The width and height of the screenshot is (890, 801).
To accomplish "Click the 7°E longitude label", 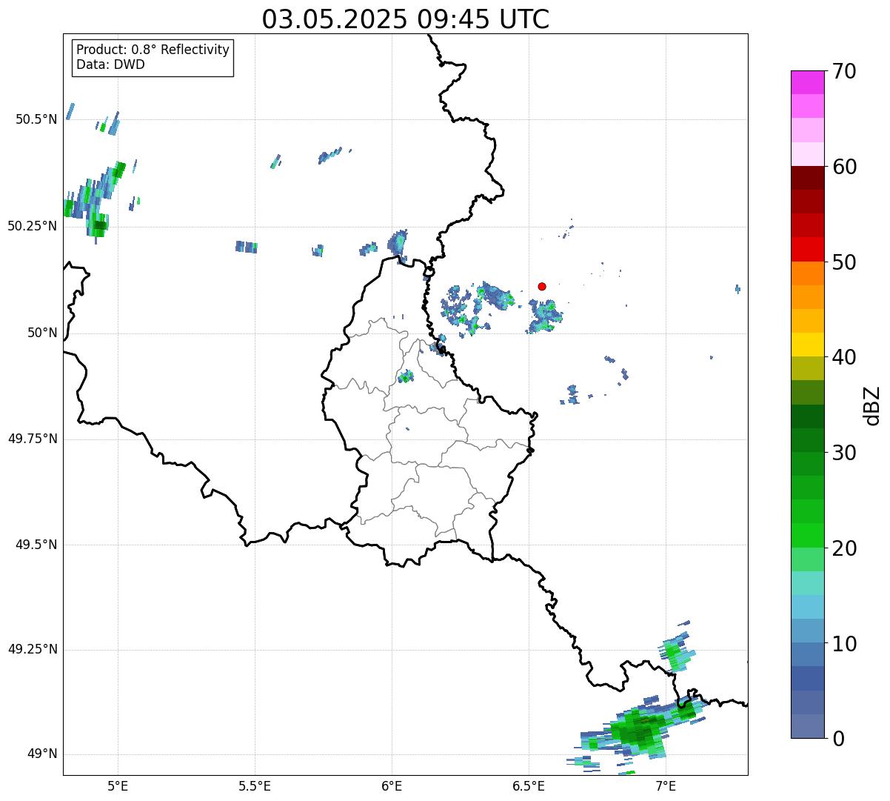I will pos(666,785).
